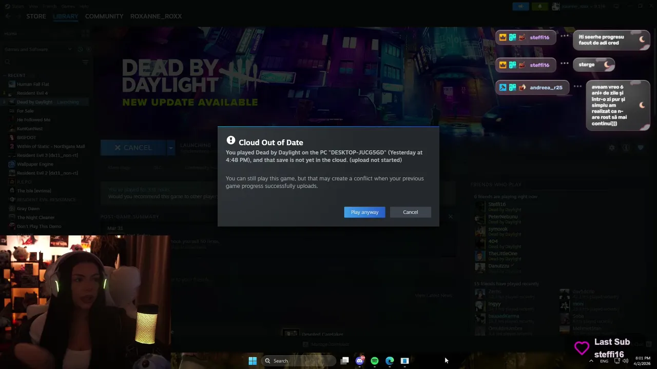The width and height of the screenshot is (657, 369).
Task: Add game to favorites heart icon
Action: coord(641,148)
